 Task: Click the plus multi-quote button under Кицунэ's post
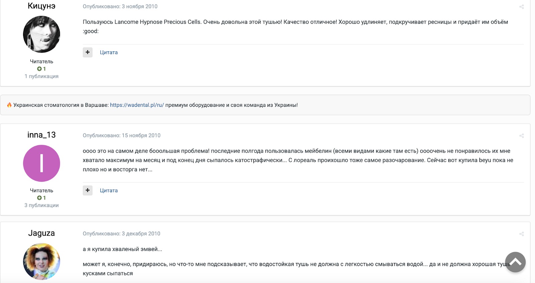pyautogui.click(x=88, y=52)
